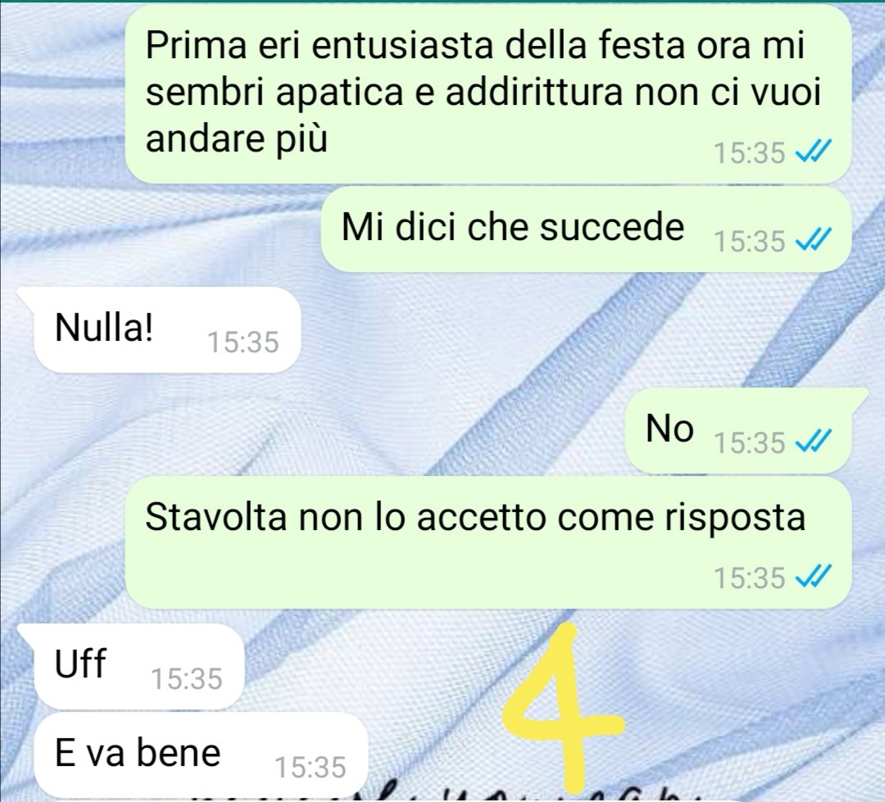Tap the blue ticks on 'Prima eri entusiasta' message
Image resolution: width=885 pixels, height=802 pixels.
click(x=813, y=152)
